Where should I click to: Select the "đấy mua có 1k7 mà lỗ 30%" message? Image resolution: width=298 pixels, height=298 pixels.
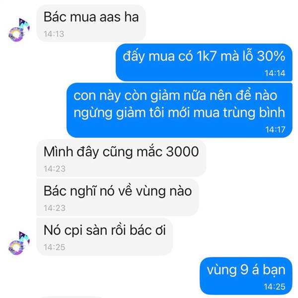pos(204,63)
